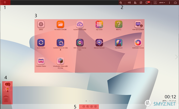The image size is (179, 109).
Task: Open Container Station
Action: coord(41,61)
